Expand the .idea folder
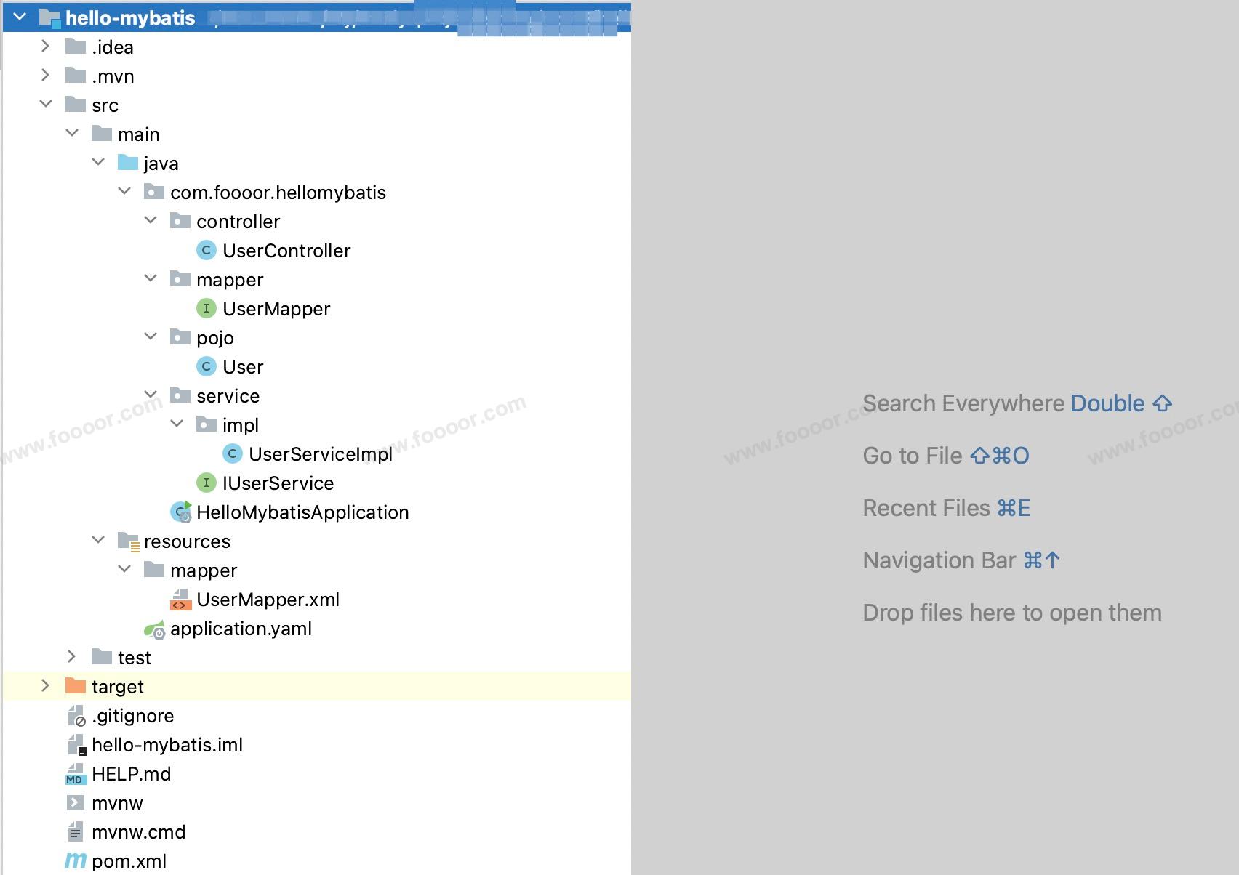 pyautogui.click(x=45, y=47)
